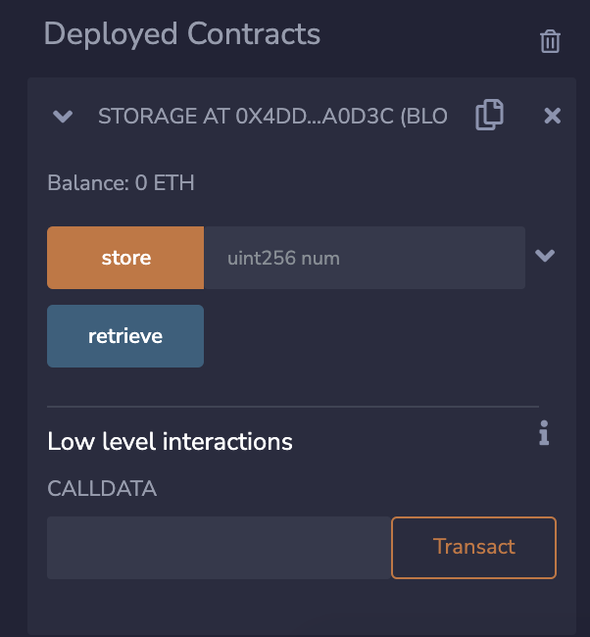The height and width of the screenshot is (637, 590).
Task: Click the orange store button
Action: click(x=125, y=258)
